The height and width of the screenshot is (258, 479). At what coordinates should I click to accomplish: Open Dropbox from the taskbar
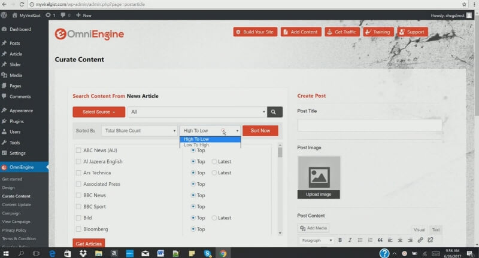tap(83, 253)
